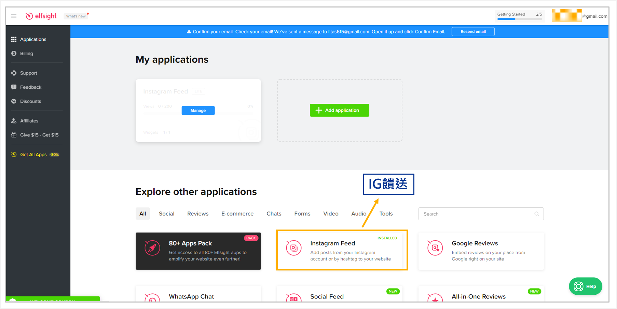617x309 pixels.
Task: Click the Affiliates sidebar icon
Action: pyautogui.click(x=14, y=120)
